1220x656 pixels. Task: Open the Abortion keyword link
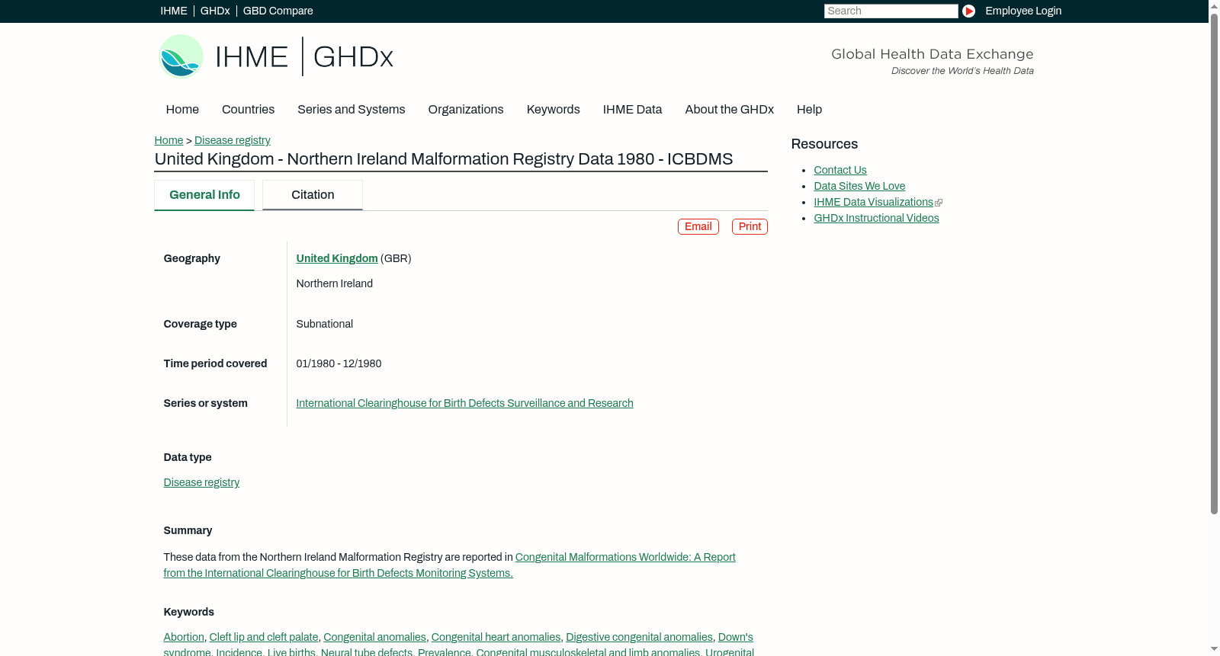(184, 637)
